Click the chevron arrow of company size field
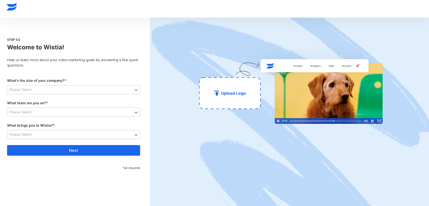 136,90
